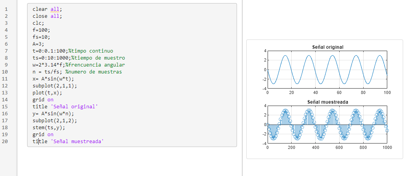Screen dimensions: 407x176
Task: Select the upper sine wave plot axes
Action: coord(327,70)
